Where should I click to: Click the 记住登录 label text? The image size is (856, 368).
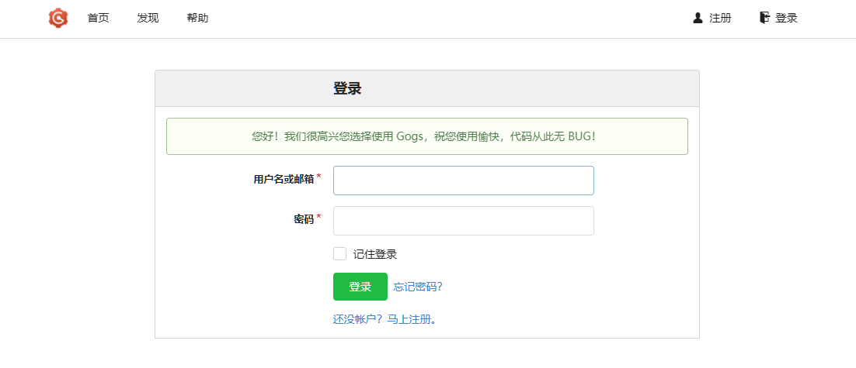pos(375,254)
